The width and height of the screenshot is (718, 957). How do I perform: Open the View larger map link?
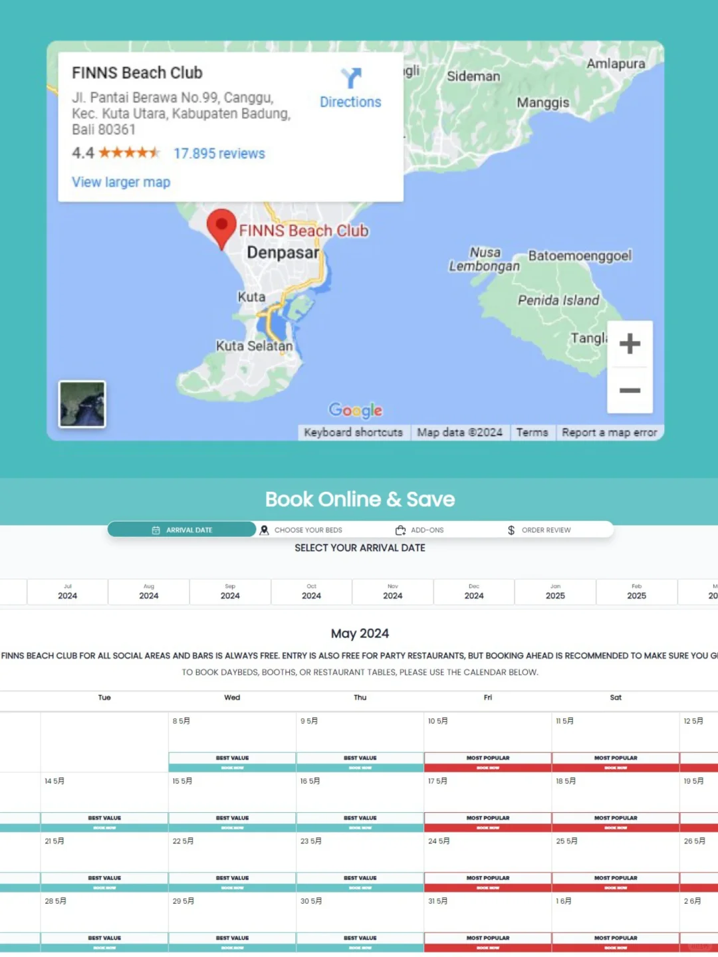click(x=121, y=182)
